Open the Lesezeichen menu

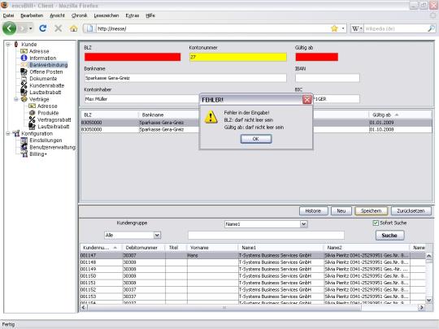106,15
